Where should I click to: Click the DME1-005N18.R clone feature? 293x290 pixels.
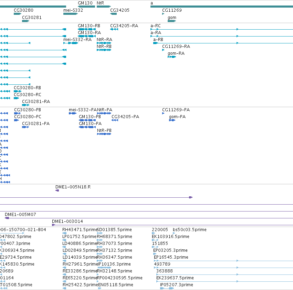[57, 190]
